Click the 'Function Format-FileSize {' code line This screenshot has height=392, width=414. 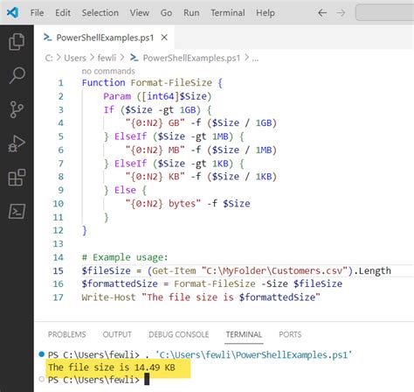click(152, 83)
